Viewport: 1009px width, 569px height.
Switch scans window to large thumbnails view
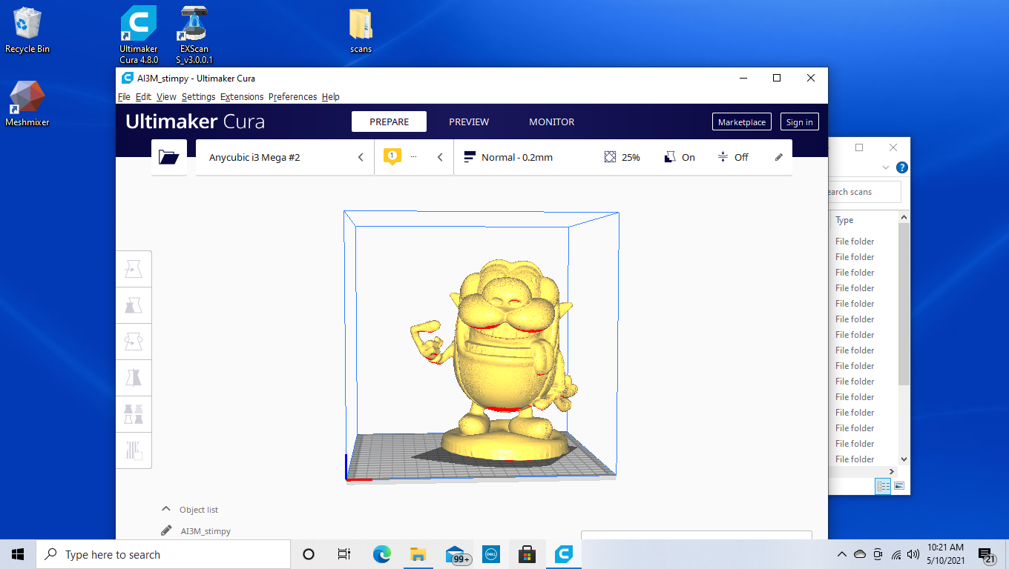coord(899,486)
